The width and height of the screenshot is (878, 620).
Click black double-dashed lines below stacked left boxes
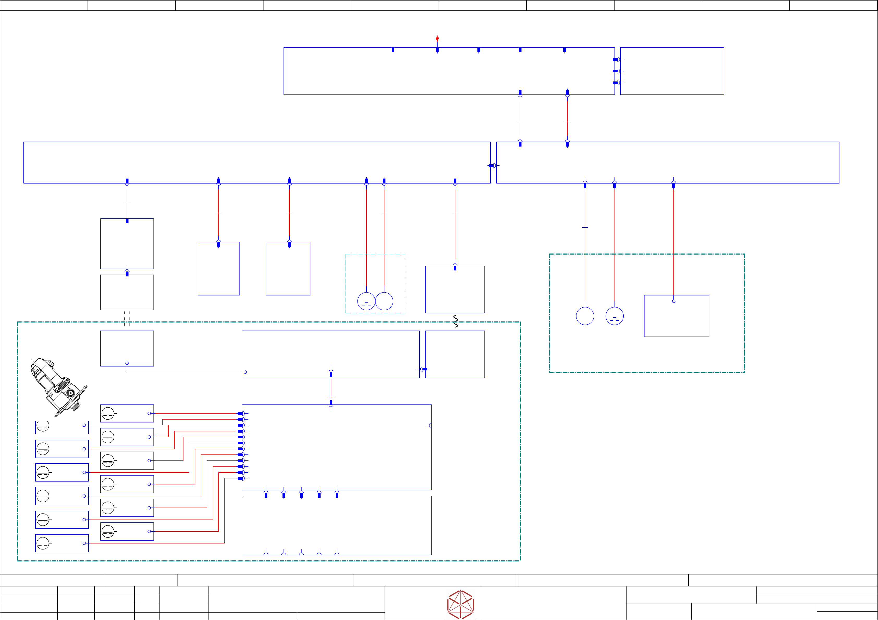click(x=127, y=318)
